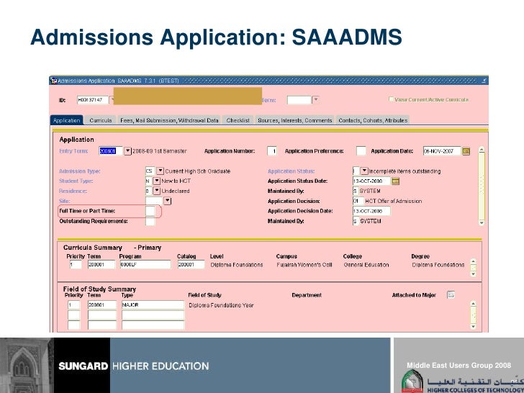Click the Field of Study Type field MAJOR
Screen dimensions: 524x393
tap(153, 304)
